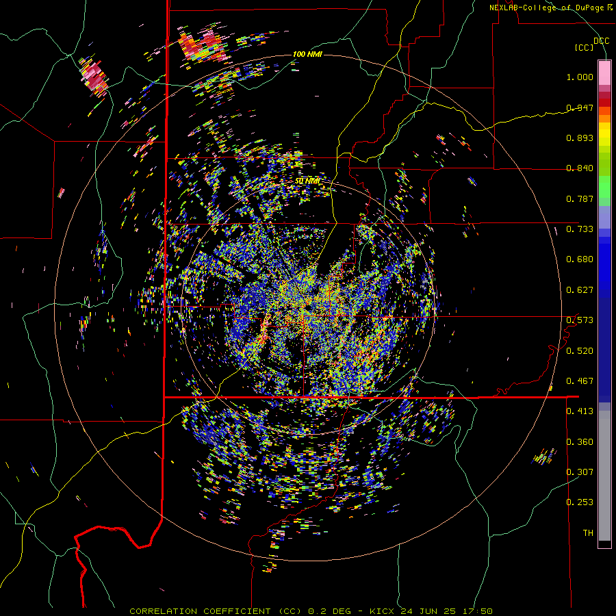Click the NEXLAB-College of DuPage credit text
The image size is (616, 616).
pos(548,8)
